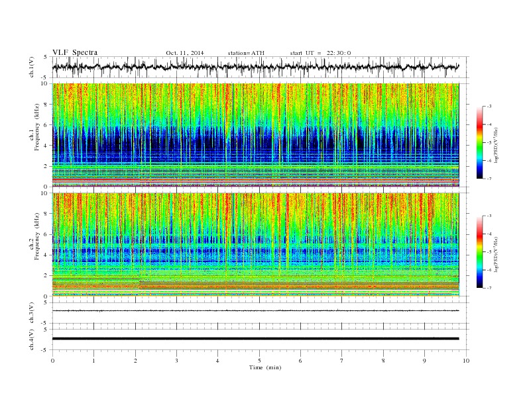Click the ch.2 spectrogram plot
The height and width of the screenshot is (405, 525).
click(x=256, y=245)
